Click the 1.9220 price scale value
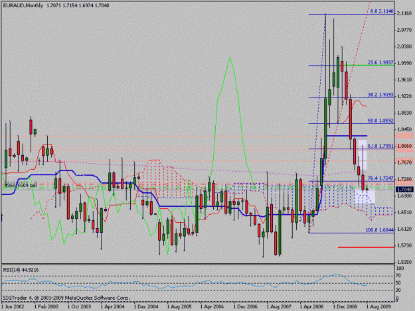 coord(404,96)
